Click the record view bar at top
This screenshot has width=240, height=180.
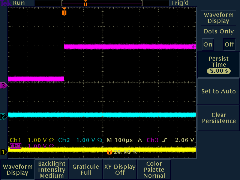pos(102,3)
